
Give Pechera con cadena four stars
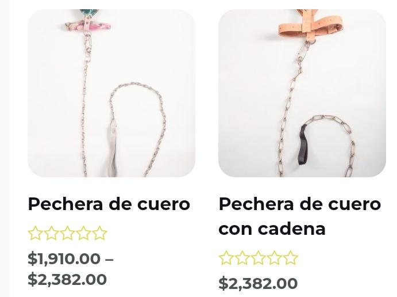[x=274, y=258]
